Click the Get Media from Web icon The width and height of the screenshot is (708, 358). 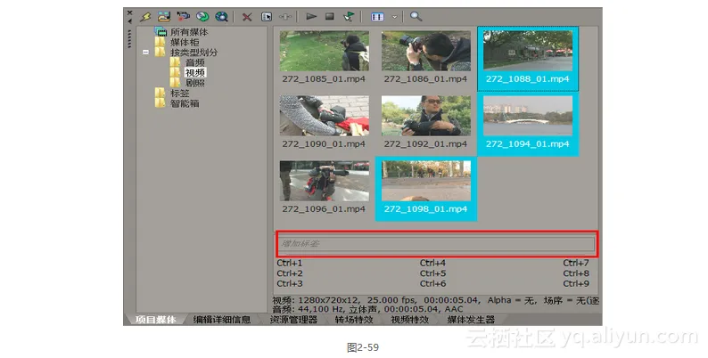coord(221,17)
